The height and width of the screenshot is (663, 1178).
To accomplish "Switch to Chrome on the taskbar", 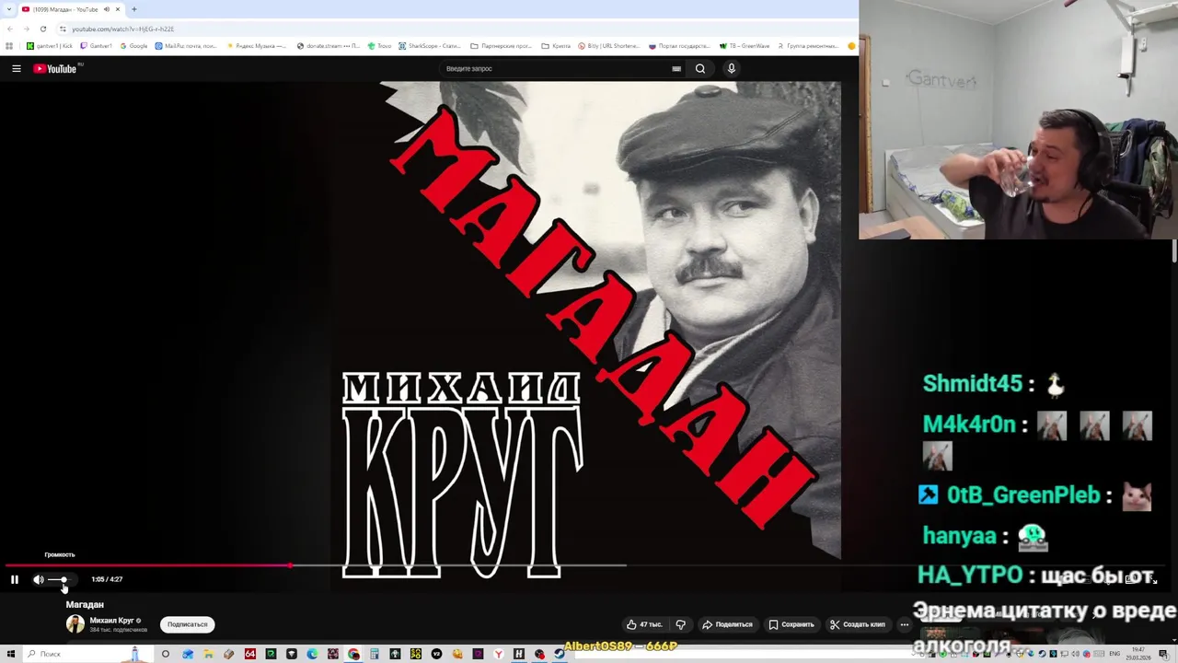I will (x=353, y=654).
